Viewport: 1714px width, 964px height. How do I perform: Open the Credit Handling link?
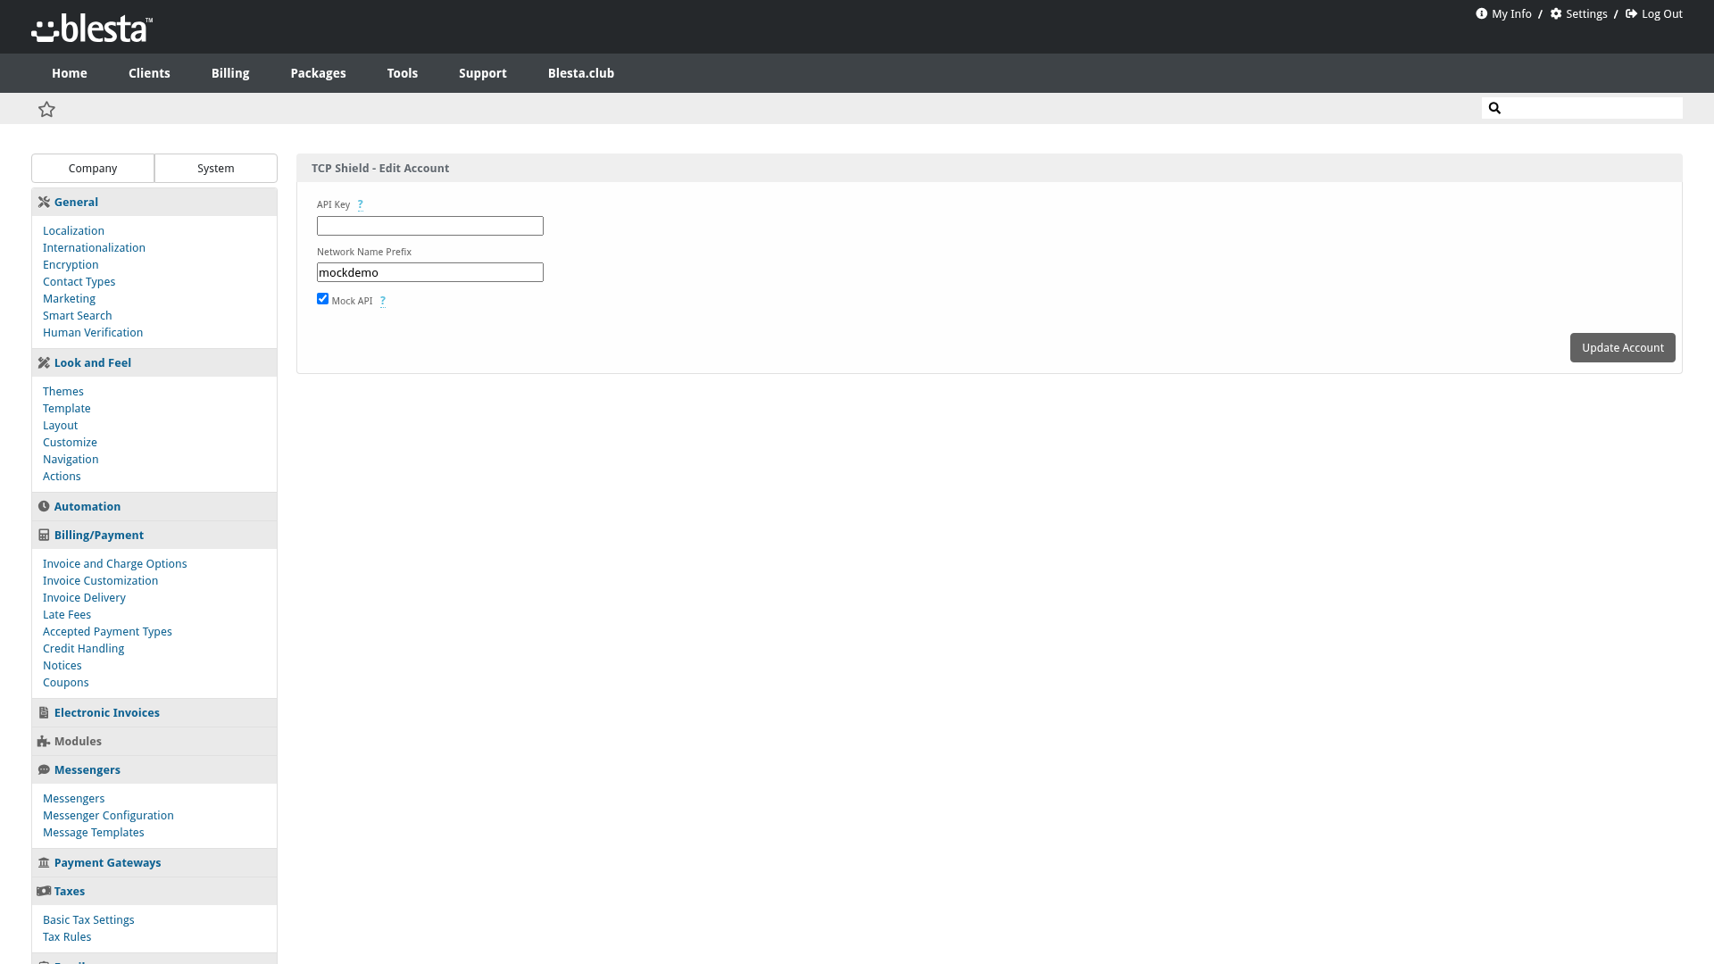(83, 648)
